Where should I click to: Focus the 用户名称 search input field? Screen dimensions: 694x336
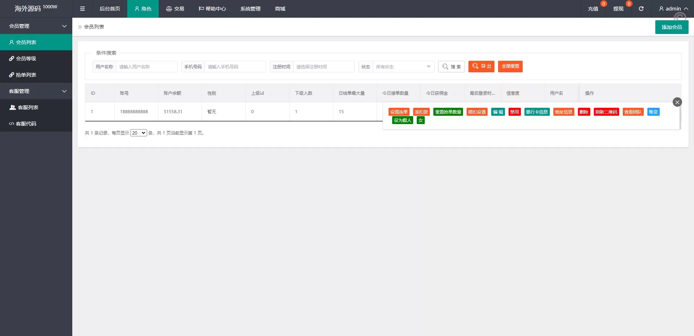146,67
